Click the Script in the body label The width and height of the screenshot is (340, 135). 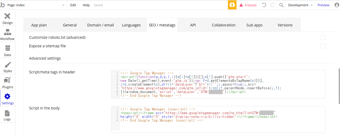coord(44,108)
